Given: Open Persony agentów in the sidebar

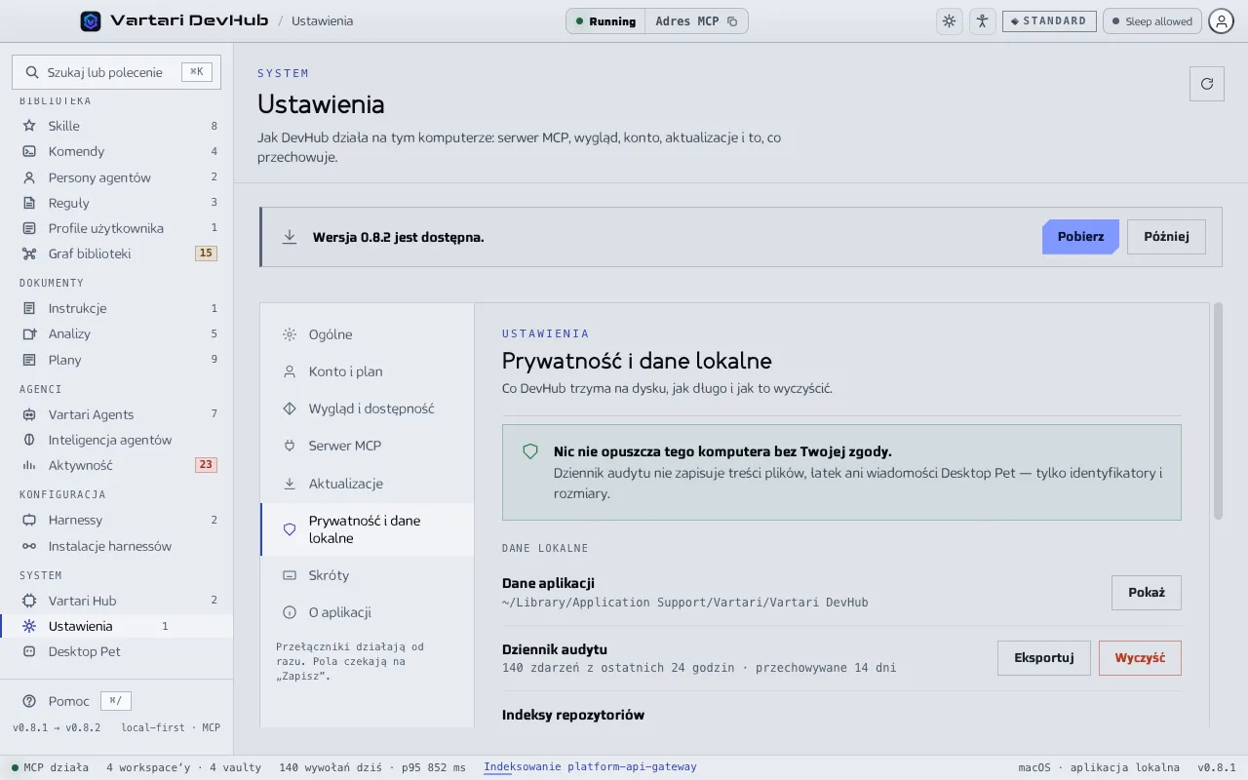Looking at the screenshot, I should coord(117,177).
